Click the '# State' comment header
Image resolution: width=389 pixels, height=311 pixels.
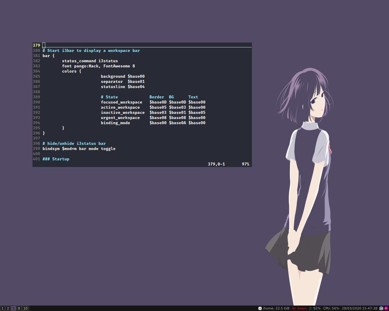pos(109,97)
